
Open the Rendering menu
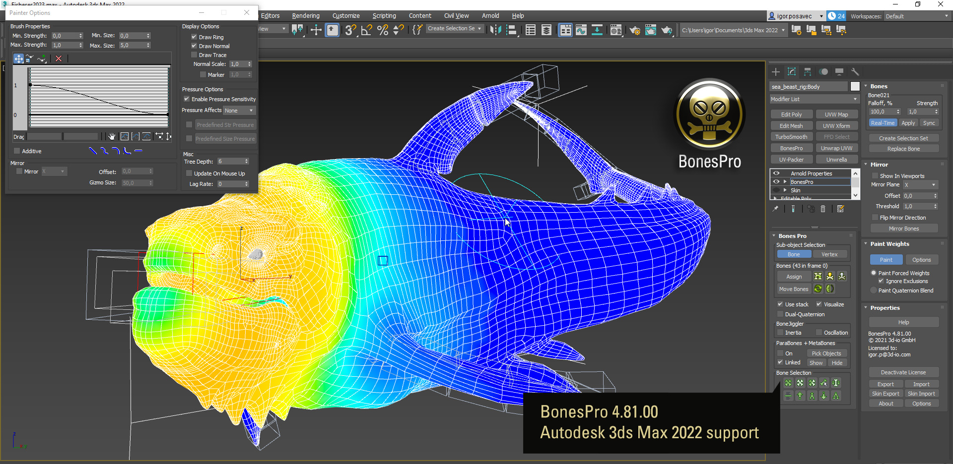click(306, 16)
